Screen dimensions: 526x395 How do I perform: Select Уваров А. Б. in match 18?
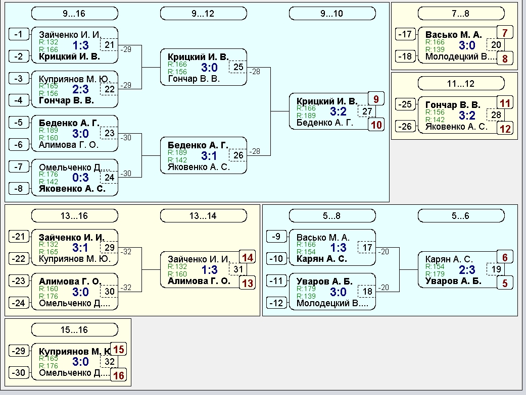click(x=324, y=281)
